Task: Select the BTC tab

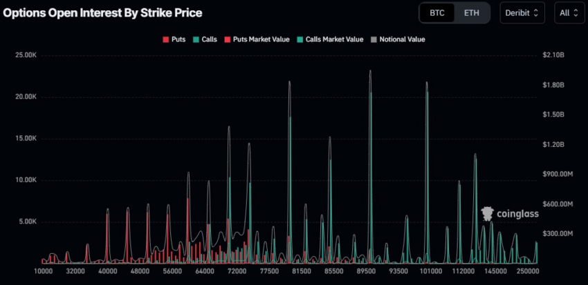Action: pyautogui.click(x=437, y=12)
